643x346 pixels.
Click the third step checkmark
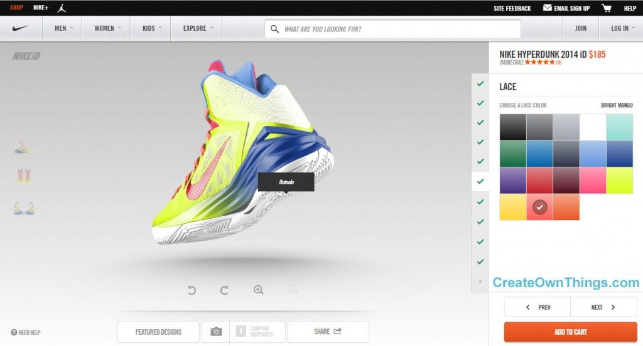tap(480, 122)
